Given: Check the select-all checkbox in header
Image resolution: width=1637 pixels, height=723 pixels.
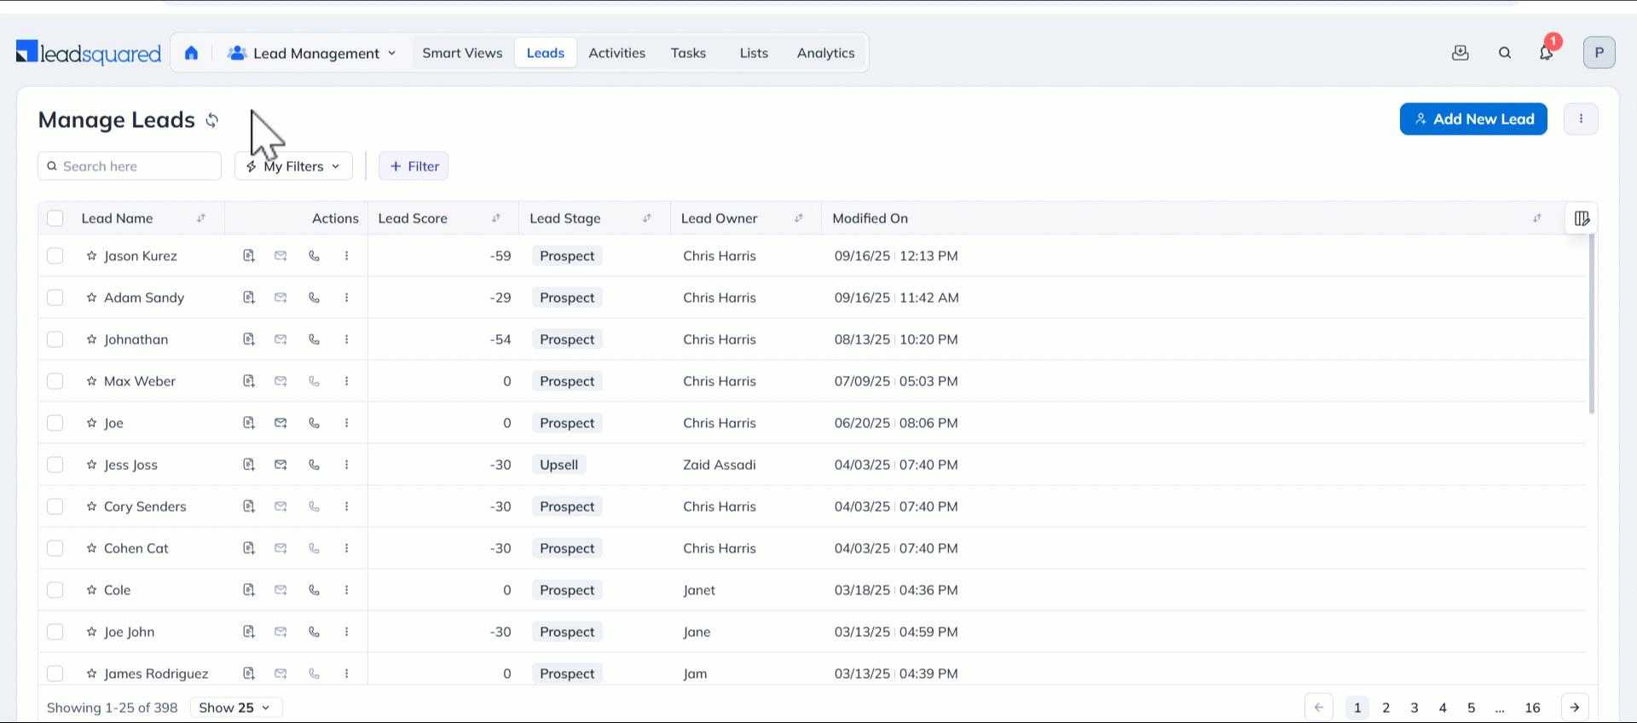Looking at the screenshot, I should (55, 218).
